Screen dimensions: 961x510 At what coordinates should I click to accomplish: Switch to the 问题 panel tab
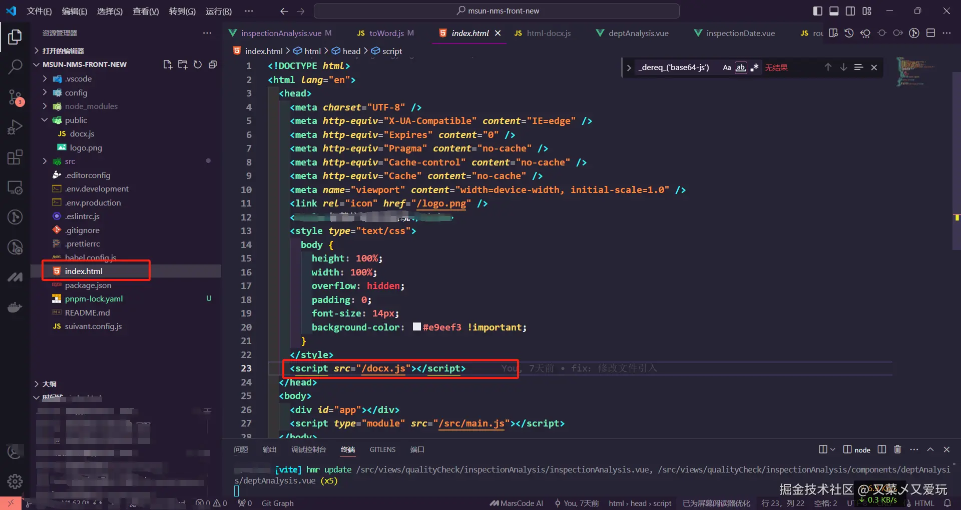click(x=241, y=449)
